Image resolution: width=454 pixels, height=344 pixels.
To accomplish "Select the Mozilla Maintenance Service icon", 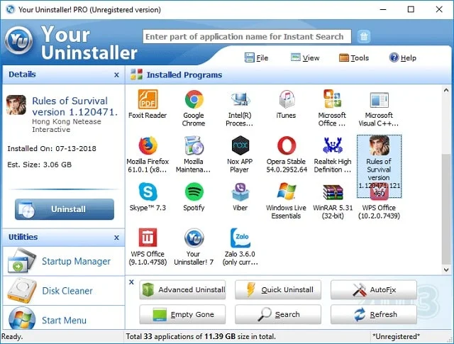I will (x=194, y=145).
